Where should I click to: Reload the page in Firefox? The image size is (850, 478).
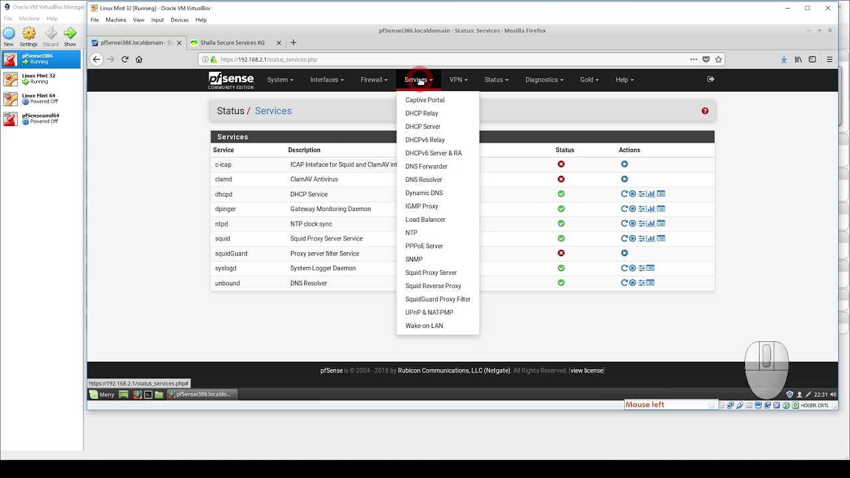[125, 59]
